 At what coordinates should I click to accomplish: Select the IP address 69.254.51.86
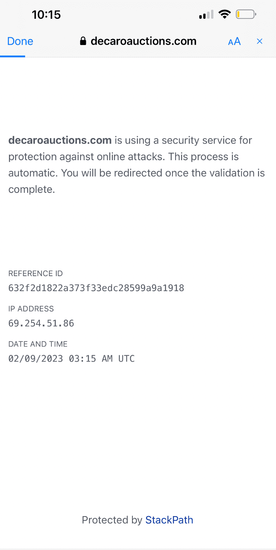tap(41, 323)
